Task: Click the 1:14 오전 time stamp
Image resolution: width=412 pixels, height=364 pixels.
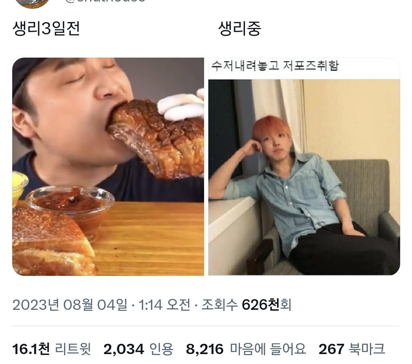Action: [164, 305]
